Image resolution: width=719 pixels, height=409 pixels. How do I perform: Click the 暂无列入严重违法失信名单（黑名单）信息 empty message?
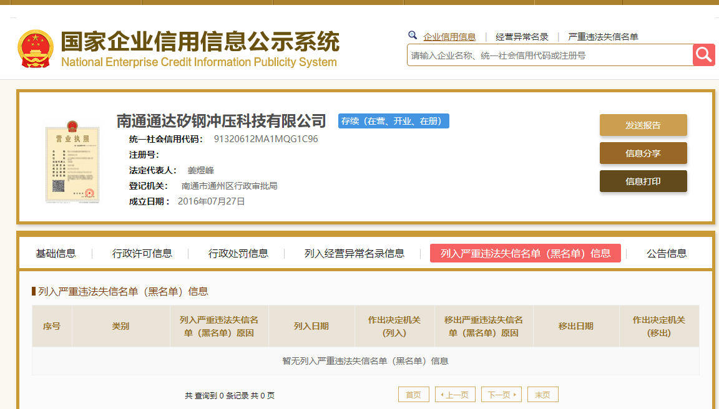(x=366, y=361)
